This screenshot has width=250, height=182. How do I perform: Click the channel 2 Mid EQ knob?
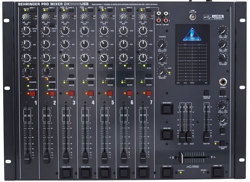(x=46, y=44)
